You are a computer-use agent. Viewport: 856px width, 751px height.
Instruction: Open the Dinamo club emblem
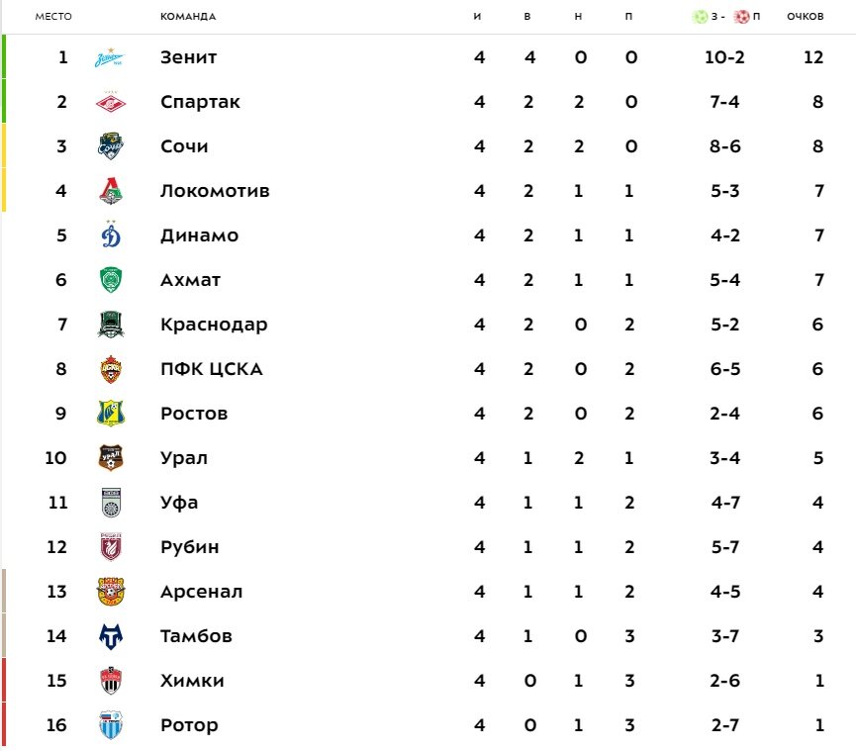111,235
